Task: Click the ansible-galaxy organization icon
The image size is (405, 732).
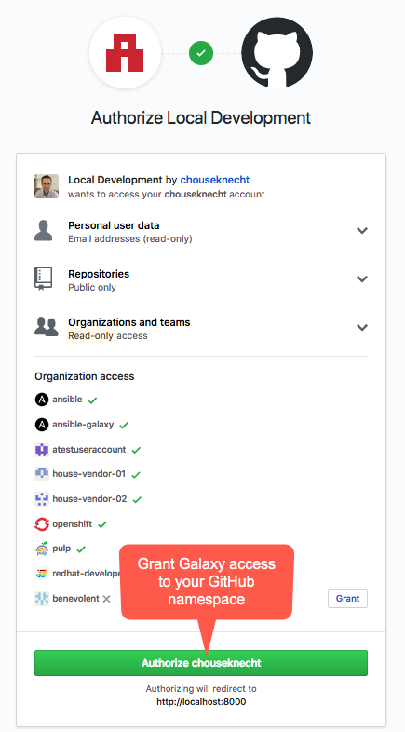Action: (42, 425)
